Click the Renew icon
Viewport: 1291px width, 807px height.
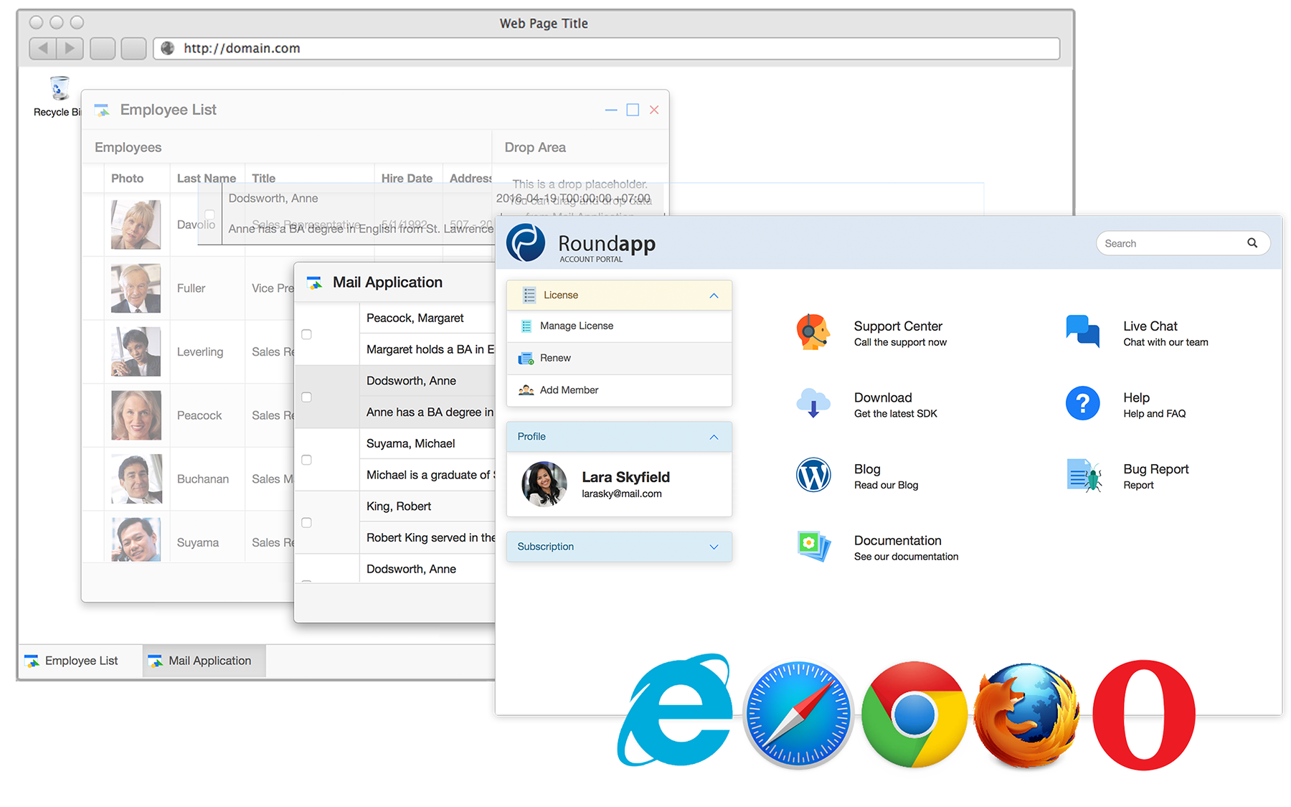526,358
